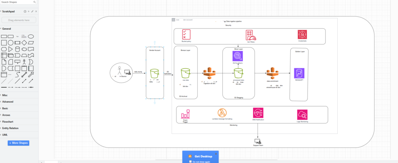Click the Get Desktop banner button
Image resolution: width=398 pixels, height=163 pixels.
coord(200,156)
